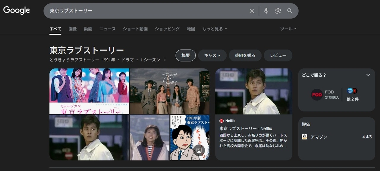Click the magnifier search icon
The width and height of the screenshot is (380, 171).
coord(290,11)
